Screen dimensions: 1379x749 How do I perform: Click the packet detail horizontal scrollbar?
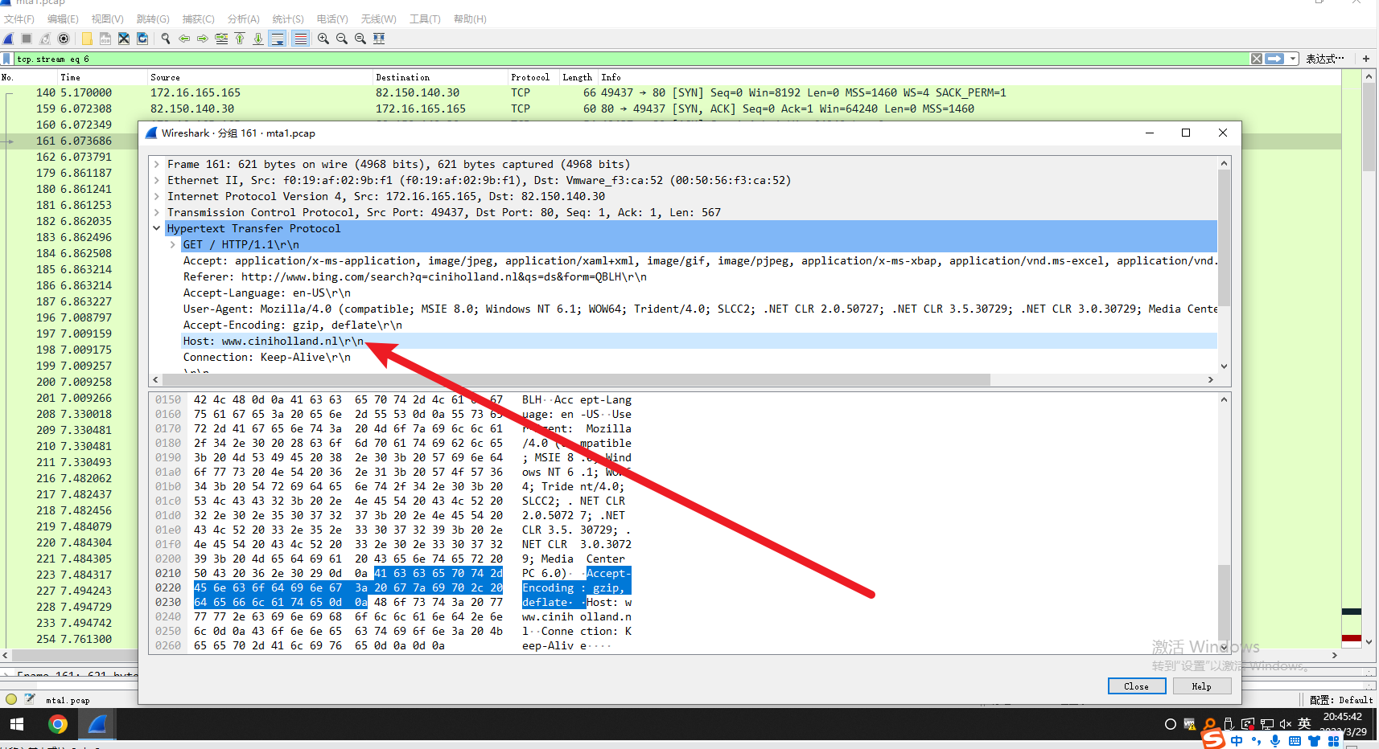[576, 379]
